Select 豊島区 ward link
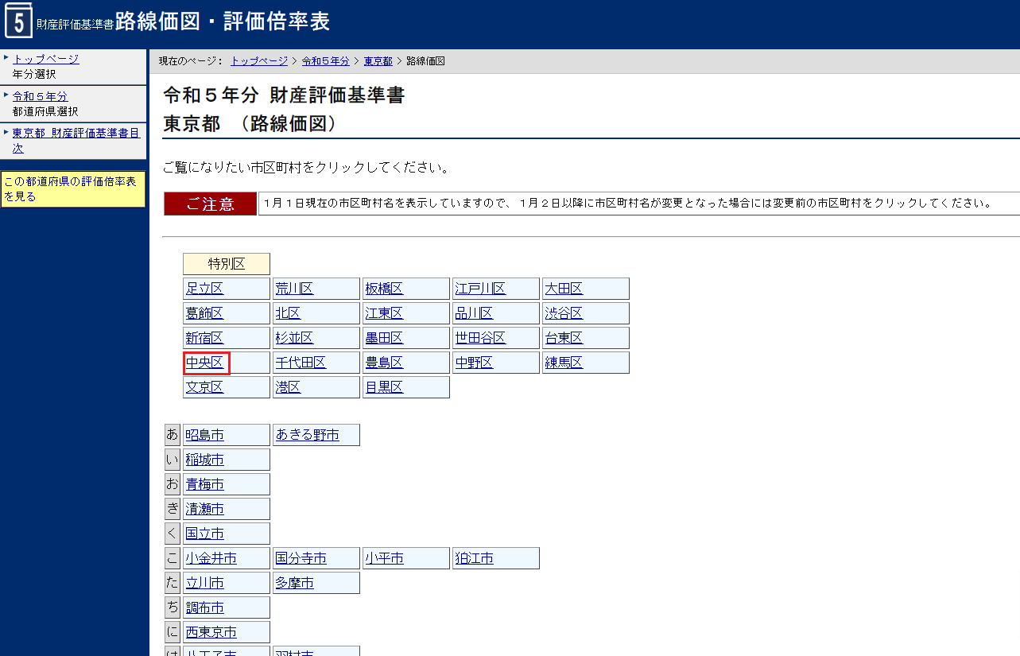The image size is (1020, 656). click(384, 363)
